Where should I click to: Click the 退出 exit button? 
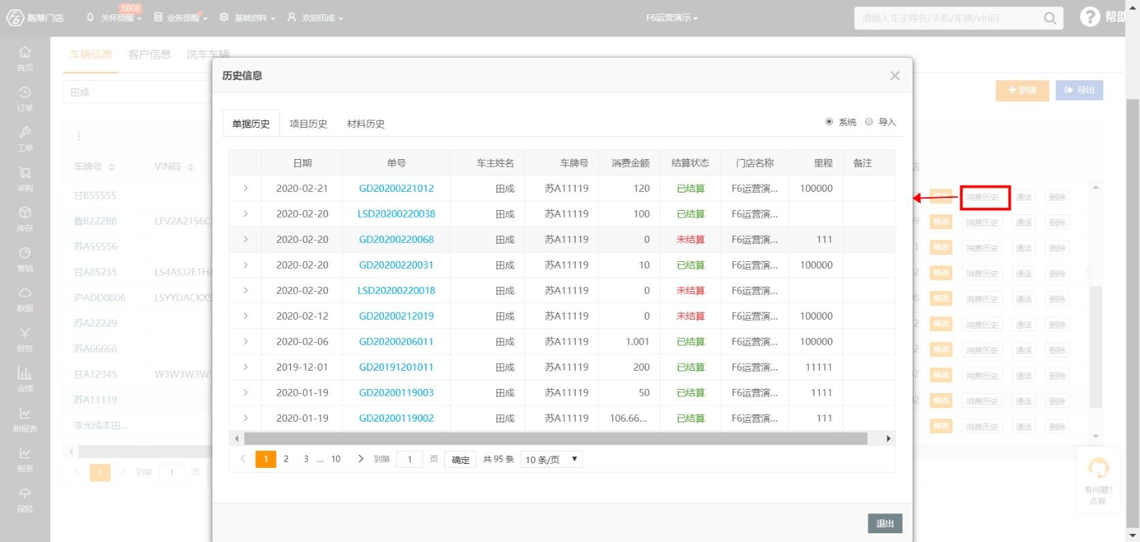tap(885, 524)
